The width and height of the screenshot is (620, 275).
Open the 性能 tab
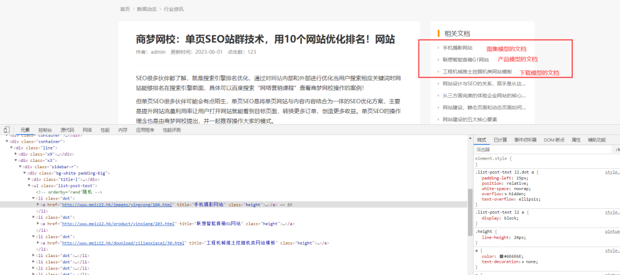click(105, 130)
